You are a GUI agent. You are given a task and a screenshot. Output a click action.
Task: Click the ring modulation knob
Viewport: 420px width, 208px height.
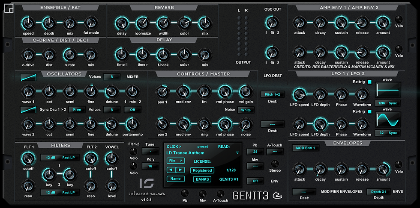(204, 124)
